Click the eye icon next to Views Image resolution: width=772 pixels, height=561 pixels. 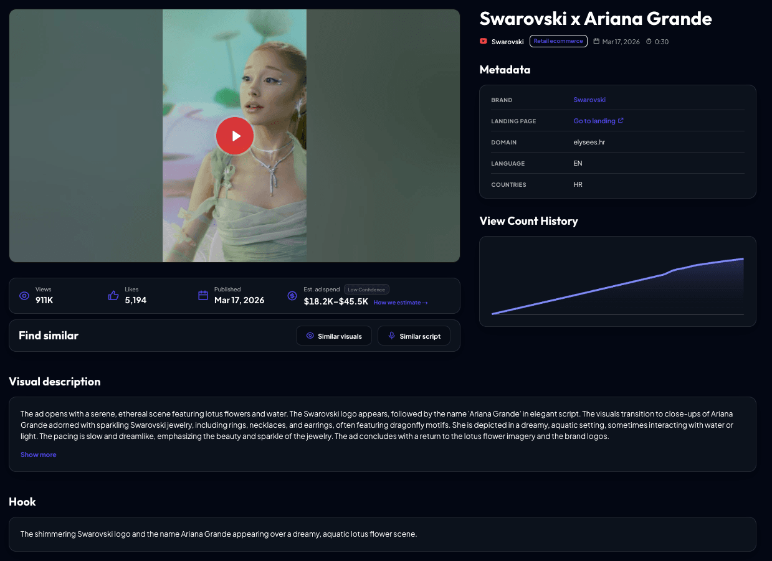(x=24, y=296)
